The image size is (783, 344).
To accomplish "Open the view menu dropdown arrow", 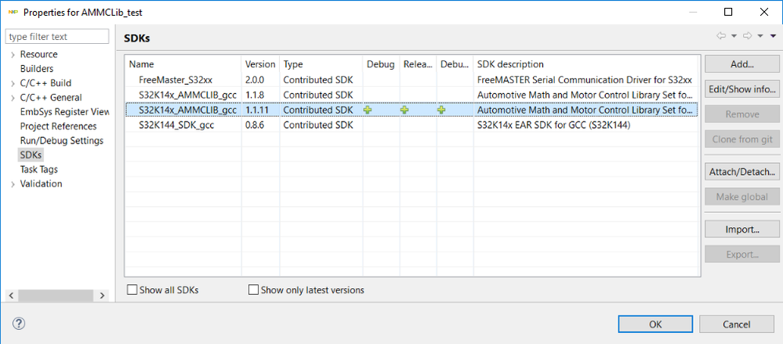I will coord(773,36).
